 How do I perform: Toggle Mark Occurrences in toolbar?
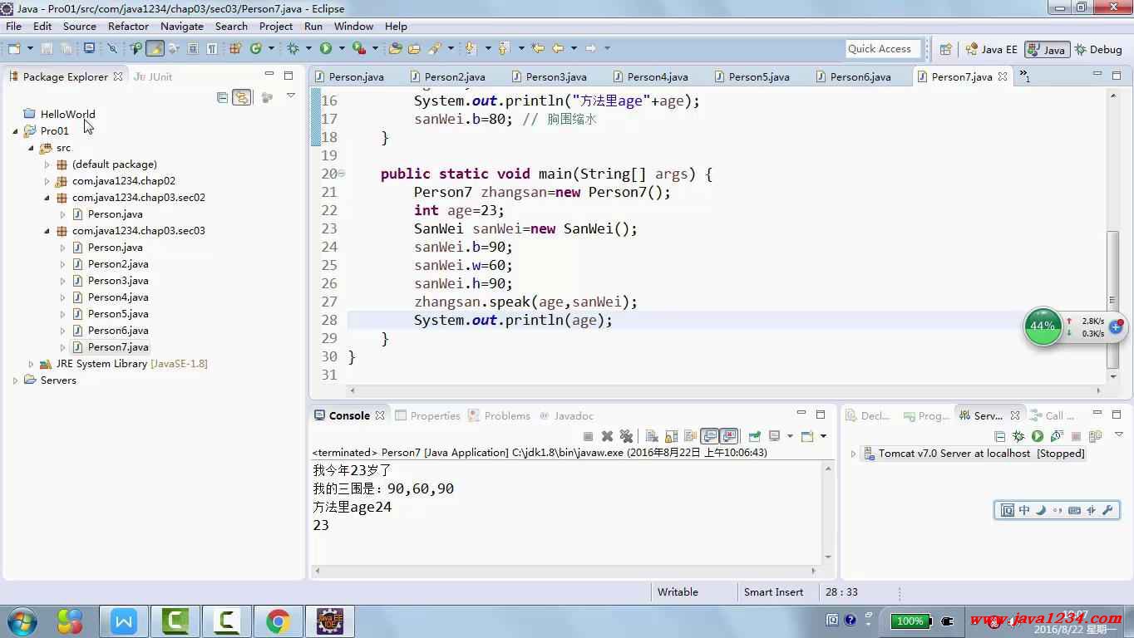coord(155,48)
